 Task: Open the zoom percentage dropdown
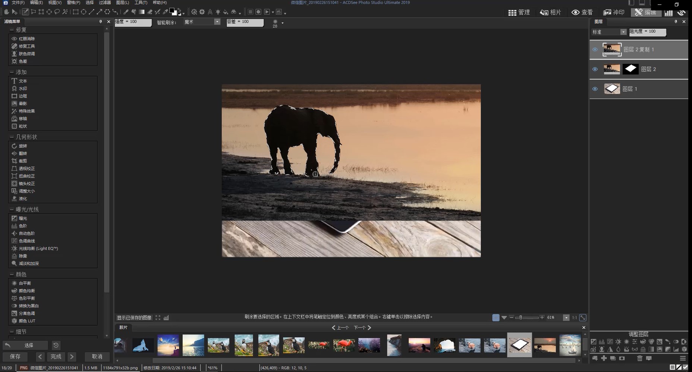coord(566,318)
